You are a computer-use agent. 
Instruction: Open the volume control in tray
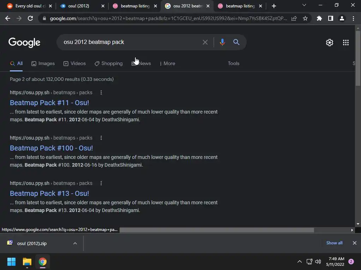pos(318,262)
